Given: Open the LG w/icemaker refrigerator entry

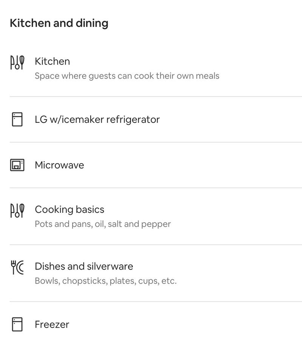Looking at the screenshot, I should 97,119.
